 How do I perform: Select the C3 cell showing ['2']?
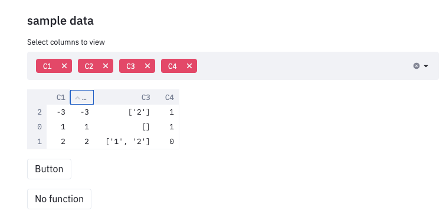(124, 112)
